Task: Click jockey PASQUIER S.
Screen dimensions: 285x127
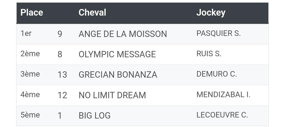Action: pyautogui.click(x=218, y=33)
